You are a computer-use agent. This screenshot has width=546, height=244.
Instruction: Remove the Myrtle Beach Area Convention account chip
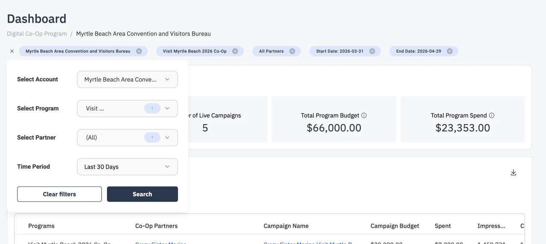click(x=139, y=51)
